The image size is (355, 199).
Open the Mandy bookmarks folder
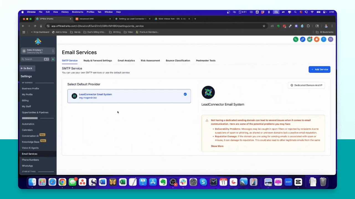pos(75,32)
